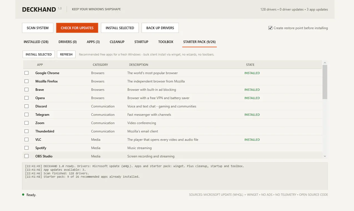
Task: Click "Music streaming" description
Action: click(139, 148)
